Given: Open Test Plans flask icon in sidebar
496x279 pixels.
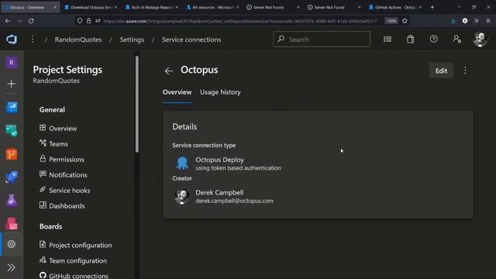Looking at the screenshot, I should tap(12, 201).
